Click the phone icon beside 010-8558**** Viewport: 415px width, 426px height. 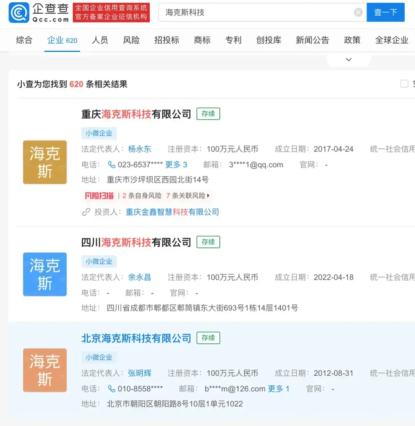point(112,389)
